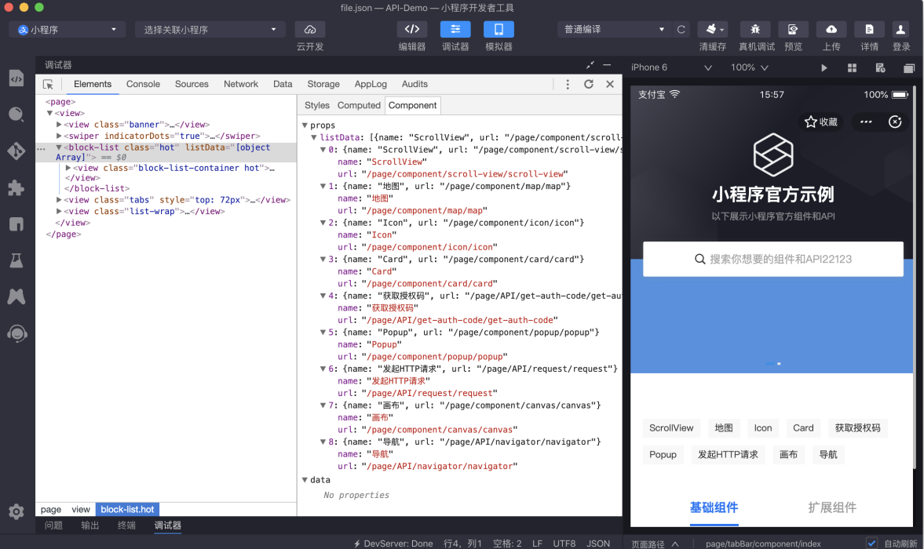Click the JSON language status entry
Viewport: 924px width, 549px height.
(x=598, y=543)
